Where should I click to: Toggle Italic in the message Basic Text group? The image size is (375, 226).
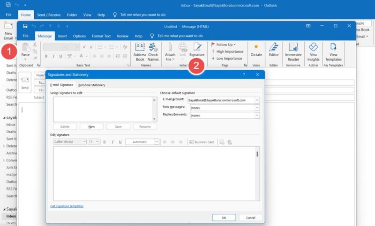(x=53, y=56)
